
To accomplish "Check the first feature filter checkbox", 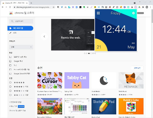I will pyautogui.click(x=10, y=57).
